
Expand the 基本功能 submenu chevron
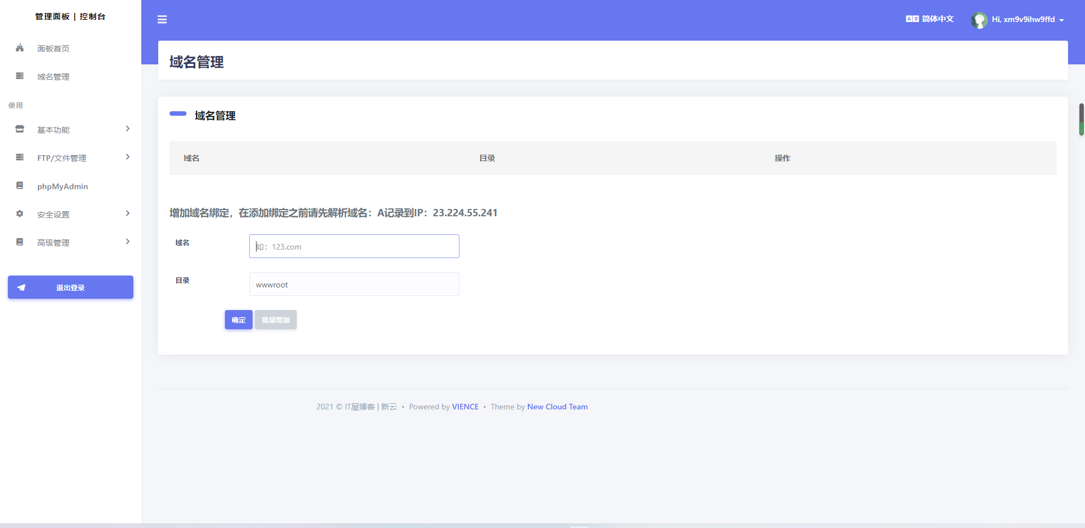pyautogui.click(x=128, y=129)
